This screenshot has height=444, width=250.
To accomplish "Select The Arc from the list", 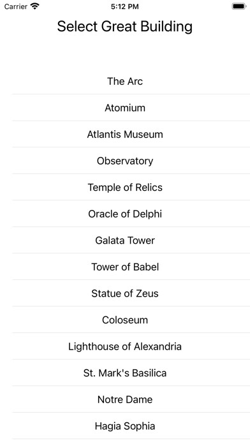I will 125,81.
